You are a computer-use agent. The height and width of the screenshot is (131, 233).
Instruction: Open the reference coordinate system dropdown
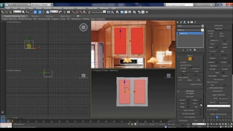pyautogui.click(x=54, y=12)
